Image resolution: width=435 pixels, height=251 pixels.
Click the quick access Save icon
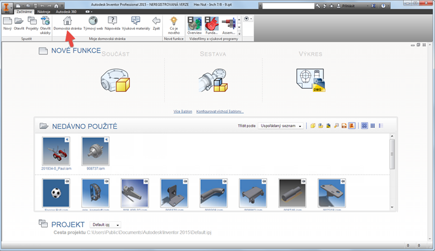36,5
